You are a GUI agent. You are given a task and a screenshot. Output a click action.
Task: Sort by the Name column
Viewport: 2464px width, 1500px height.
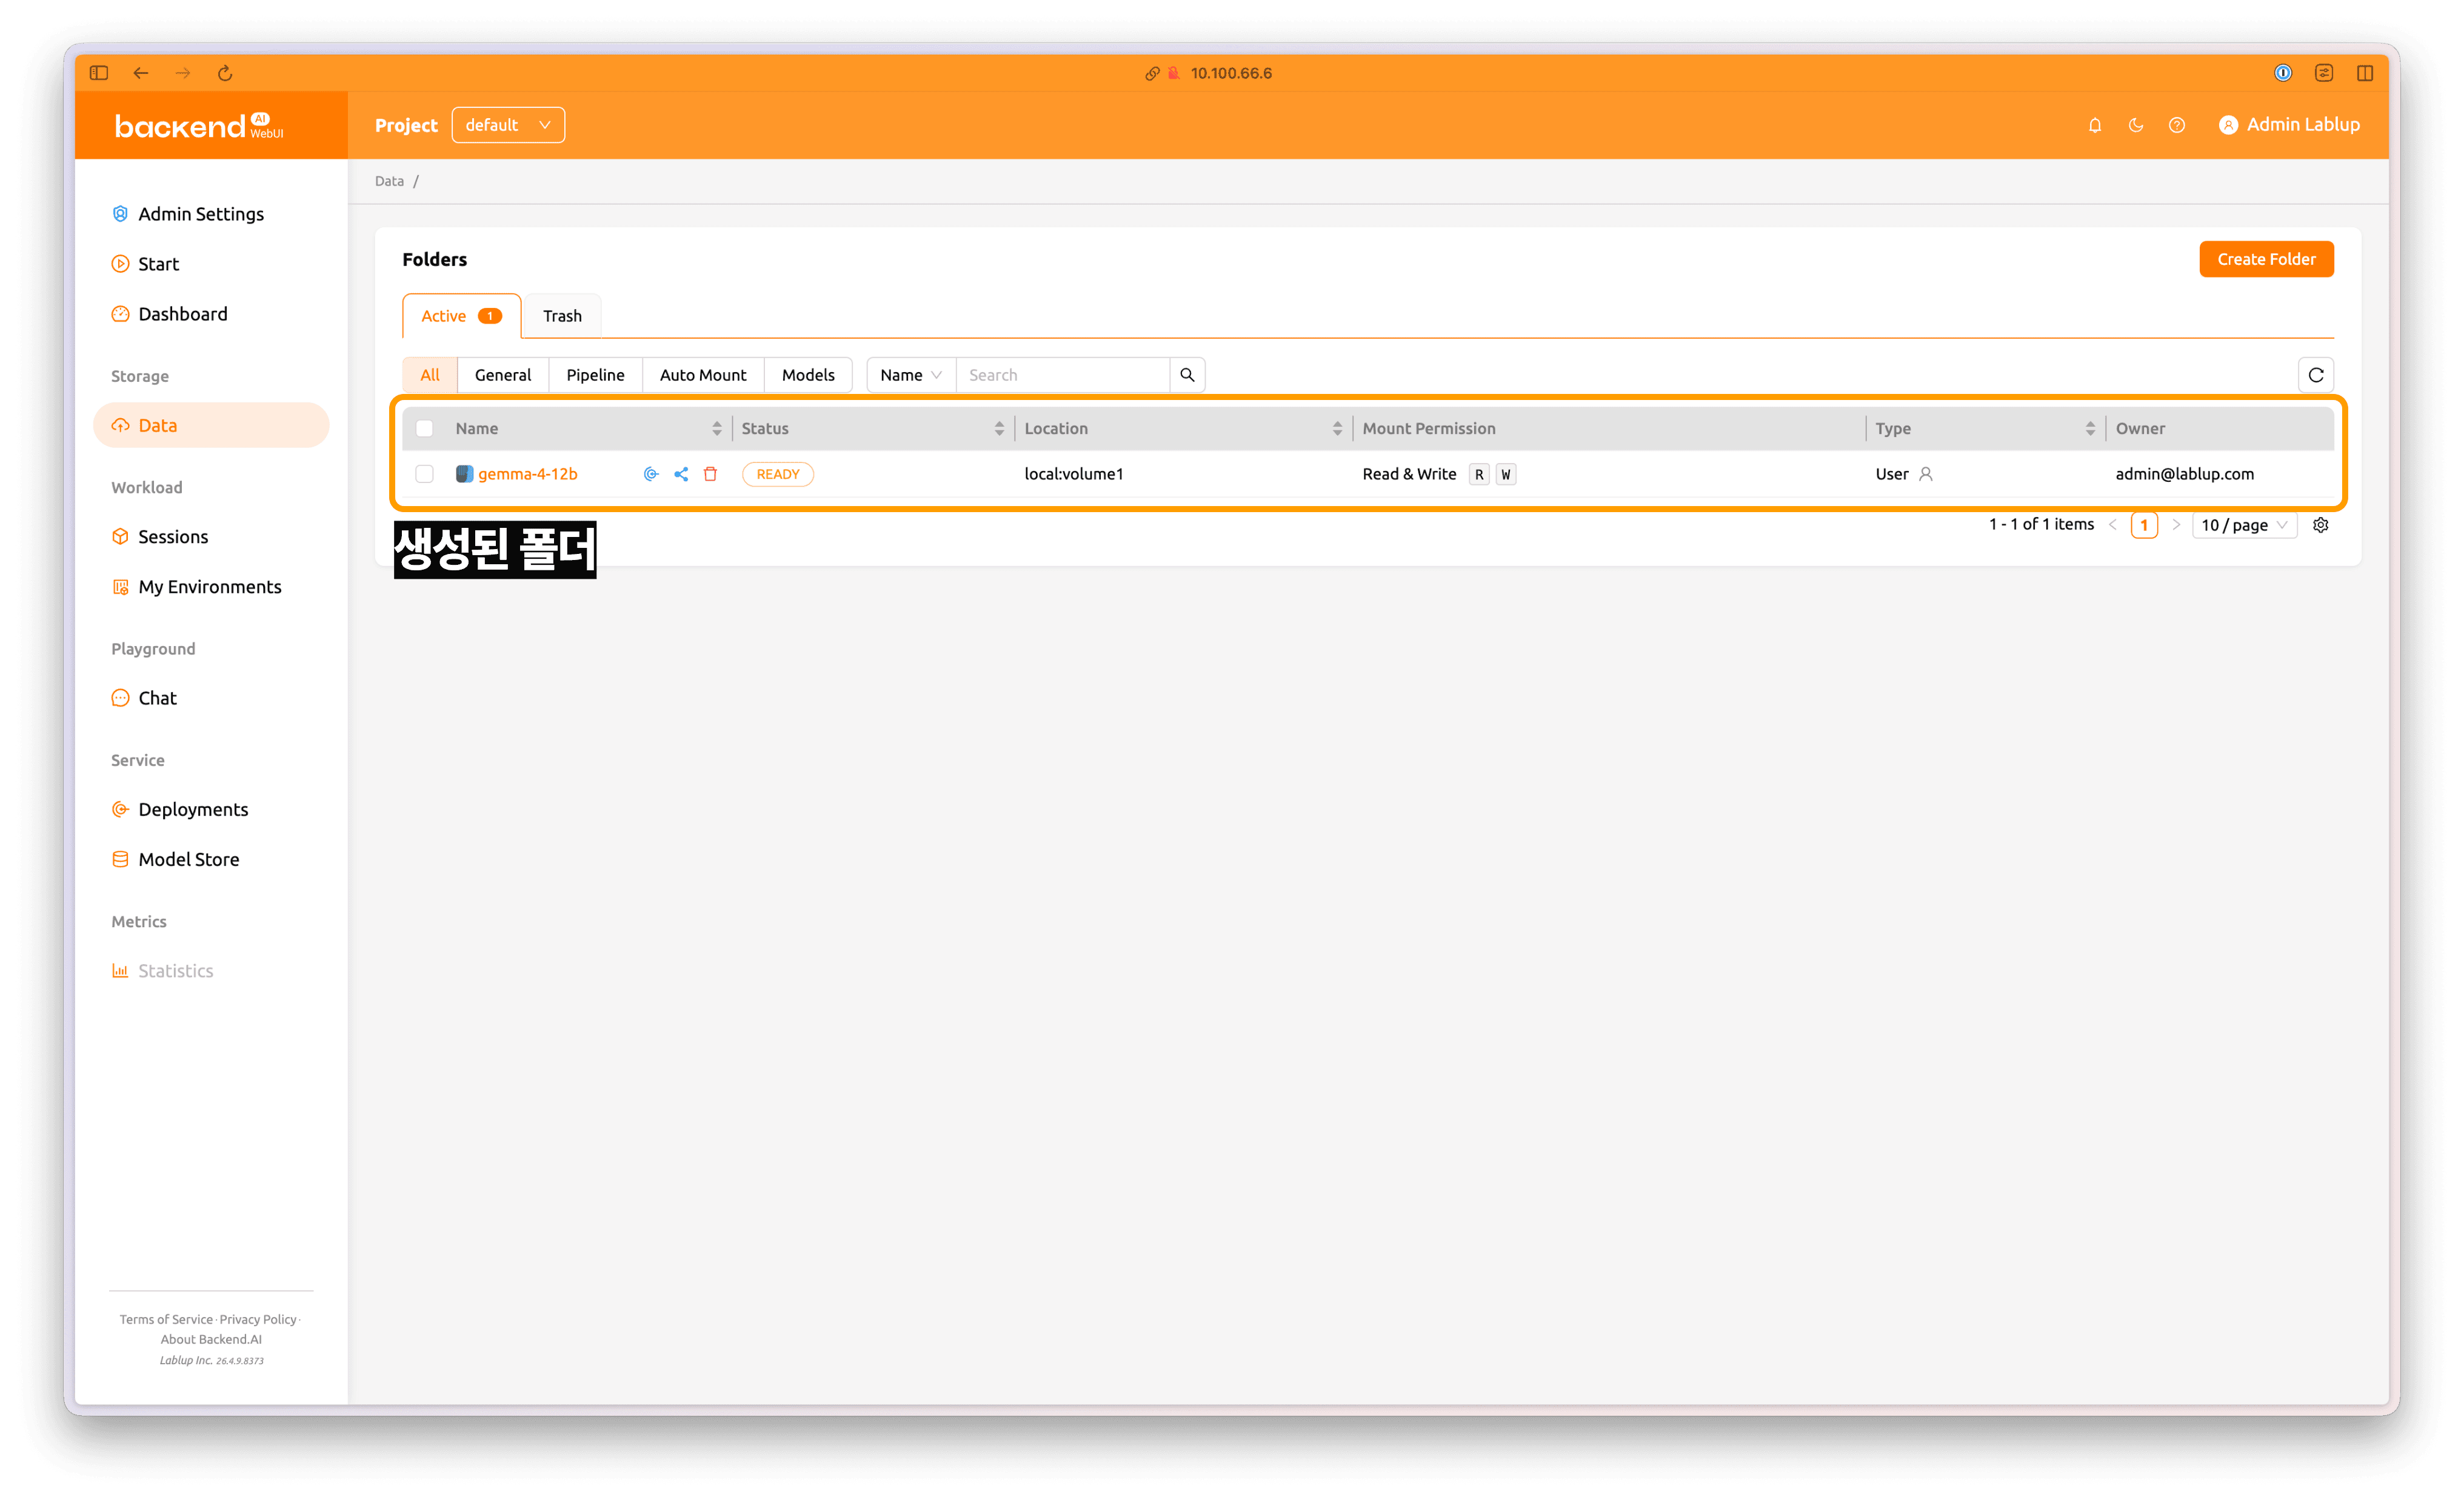pos(588,428)
